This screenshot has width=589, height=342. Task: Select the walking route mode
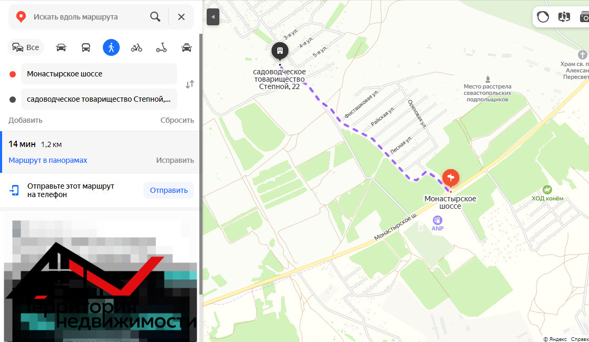tap(111, 47)
